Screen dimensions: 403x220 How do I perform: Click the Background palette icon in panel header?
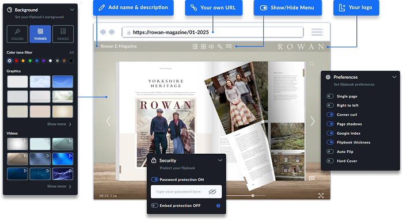click(x=10, y=10)
